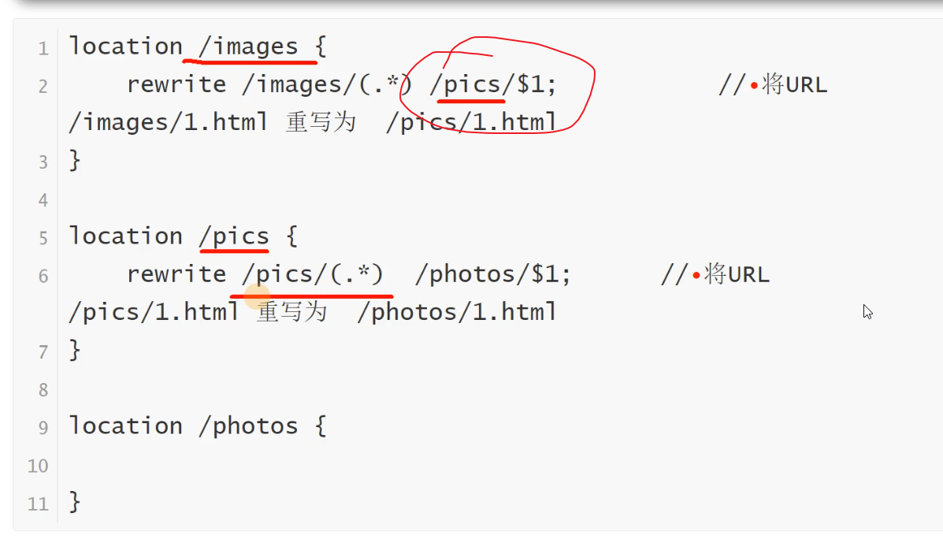Click line number 5 in the gutter
The image size is (943, 543).
coord(43,237)
